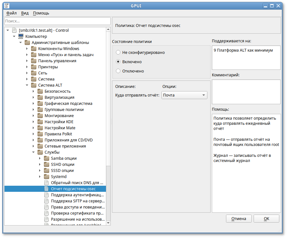Click the Безопасность folder icon
The height and width of the screenshot is (238, 287).
pyautogui.click(x=40, y=91)
